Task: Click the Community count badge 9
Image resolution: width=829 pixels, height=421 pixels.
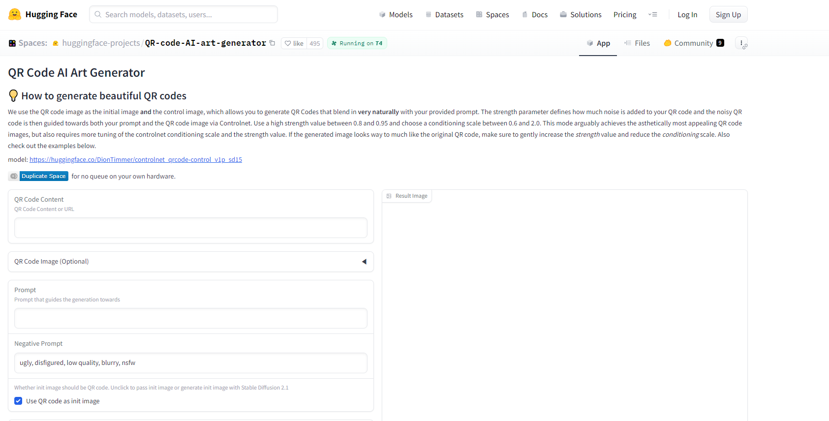Action: 720,43
